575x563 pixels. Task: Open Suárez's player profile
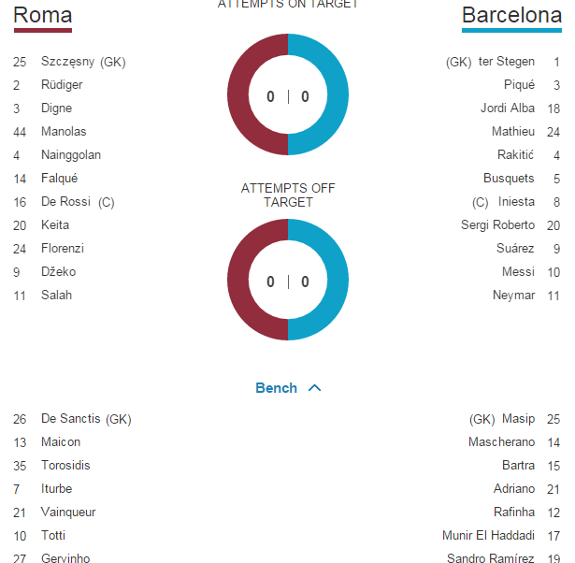515,249
